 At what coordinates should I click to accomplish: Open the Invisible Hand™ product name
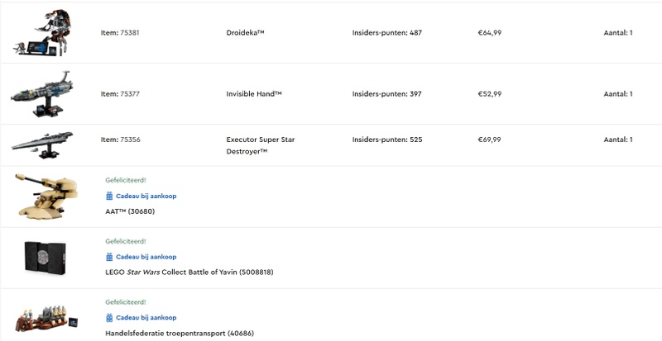[x=254, y=94]
